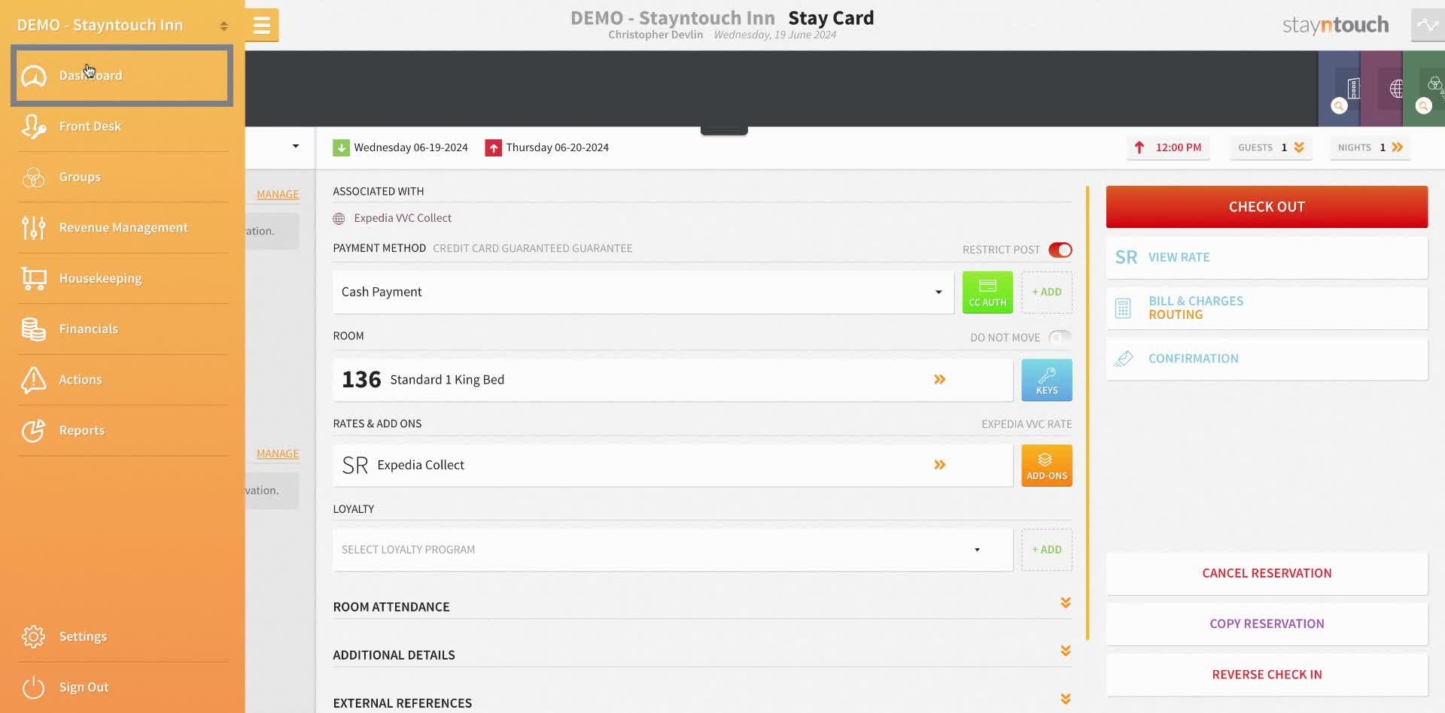Click Thursday 06-20-2024 departure date
Viewport: 1445px width, 713px height.
coord(557,147)
